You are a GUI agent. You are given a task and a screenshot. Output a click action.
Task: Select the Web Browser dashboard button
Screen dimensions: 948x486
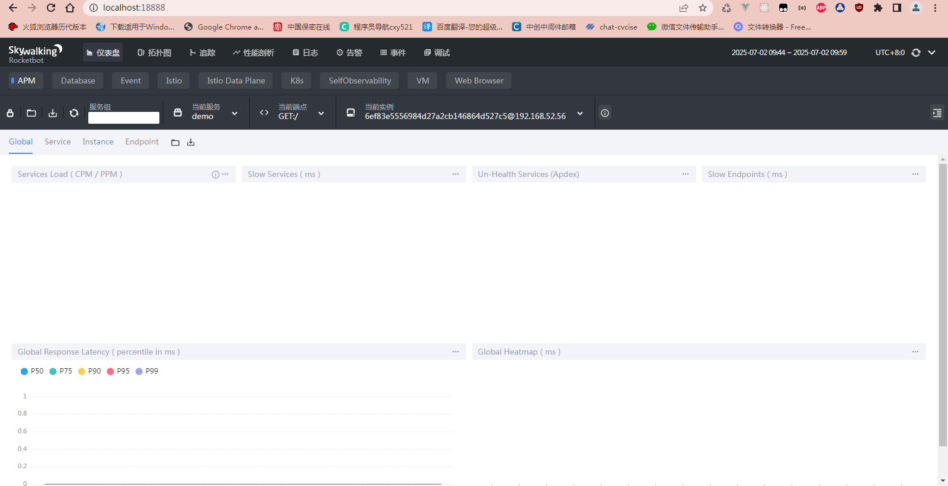pyautogui.click(x=479, y=81)
